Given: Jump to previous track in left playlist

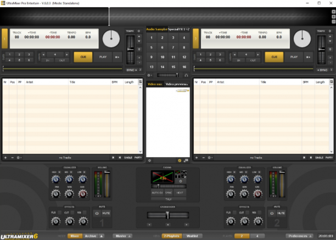Looking at the screenshot, I should 113,158.
